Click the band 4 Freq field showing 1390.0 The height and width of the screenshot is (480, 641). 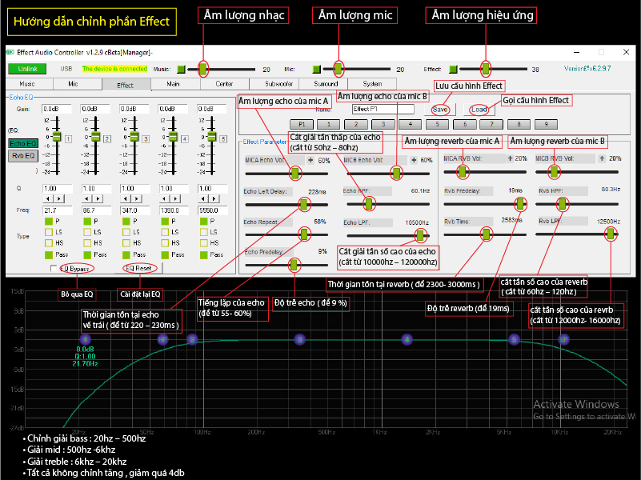pos(174,210)
